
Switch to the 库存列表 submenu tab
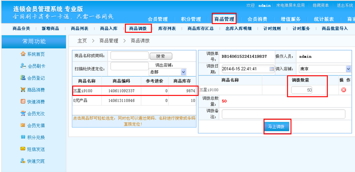coord(167,28)
